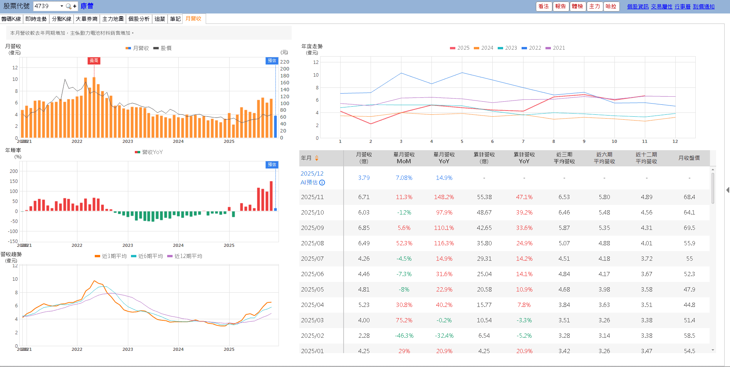Open the 主力地圖 tab
Screen dimensions: 730x367
coord(113,19)
